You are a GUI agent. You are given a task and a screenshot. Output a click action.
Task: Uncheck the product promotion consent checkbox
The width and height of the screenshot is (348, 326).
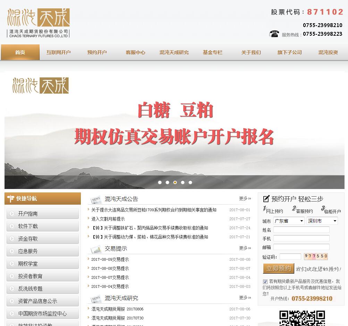click(x=265, y=282)
